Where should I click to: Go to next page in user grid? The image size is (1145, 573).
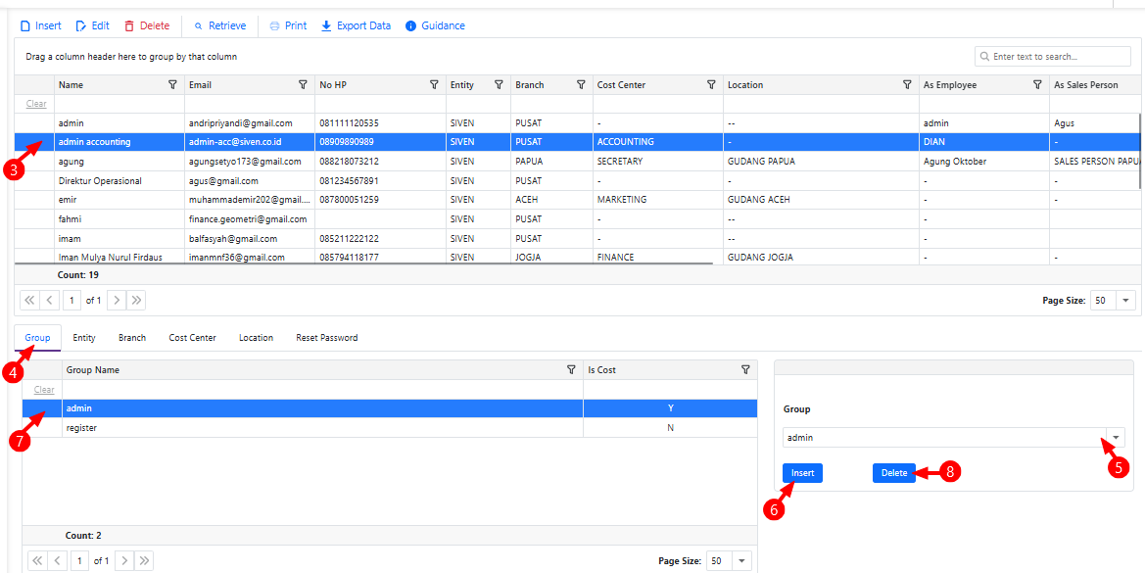click(x=117, y=300)
